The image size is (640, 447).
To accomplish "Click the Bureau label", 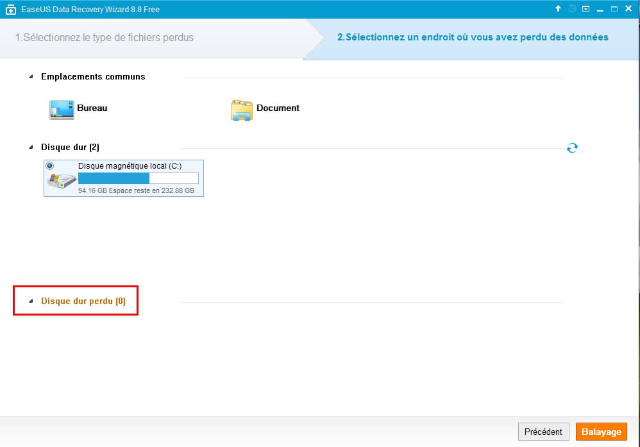I will pos(92,108).
